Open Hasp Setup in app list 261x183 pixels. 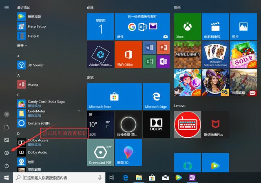(x=48, y=26)
